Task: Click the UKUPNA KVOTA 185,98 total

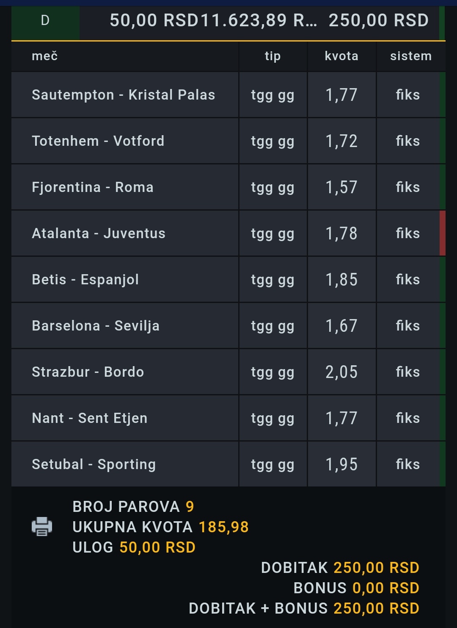Action: 160,527
